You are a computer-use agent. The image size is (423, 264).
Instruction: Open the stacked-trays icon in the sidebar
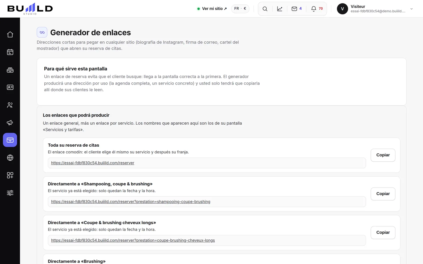pos(10,70)
